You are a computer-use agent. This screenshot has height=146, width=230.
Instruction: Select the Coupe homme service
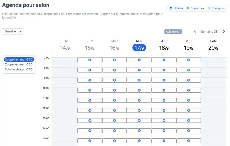point(19,60)
